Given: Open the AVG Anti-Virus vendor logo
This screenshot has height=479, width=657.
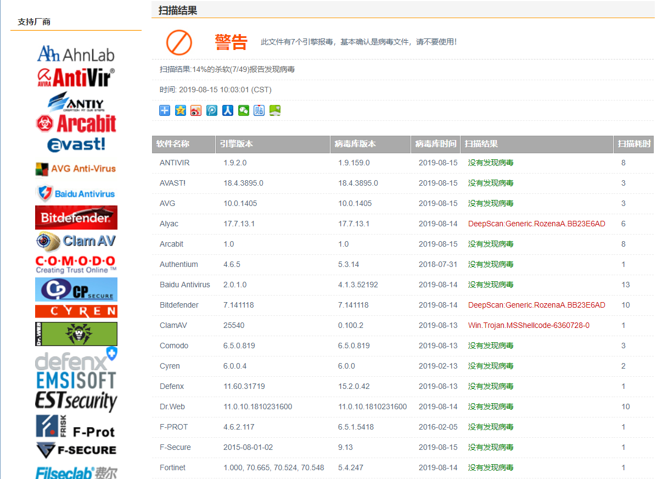Looking at the screenshot, I should click(76, 169).
